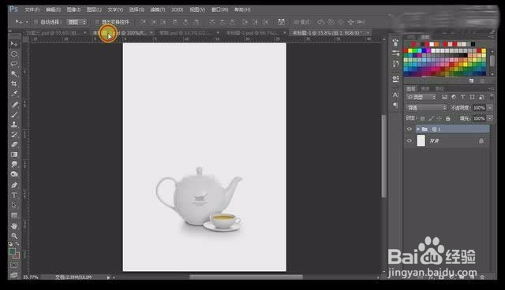This screenshot has height=290, width=505.
Task: Open the Character panel (A icon)
Action: click(395, 95)
